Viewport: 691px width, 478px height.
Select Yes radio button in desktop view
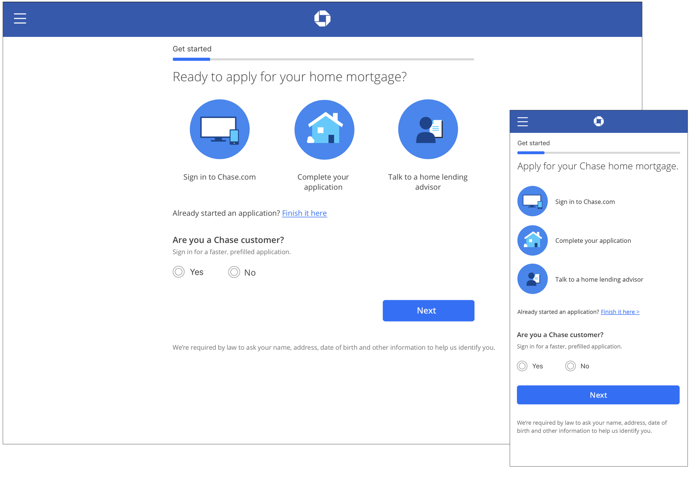click(179, 272)
